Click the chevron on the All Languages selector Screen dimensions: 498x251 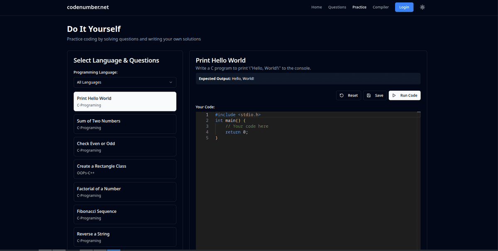coord(171,82)
